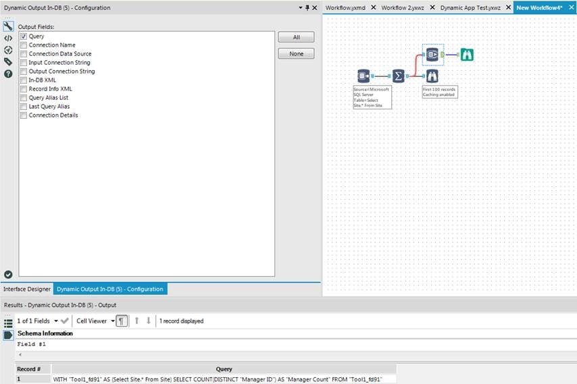Click the output data anchor icon in Results
This screenshot has width=577, height=384.
coord(8,335)
